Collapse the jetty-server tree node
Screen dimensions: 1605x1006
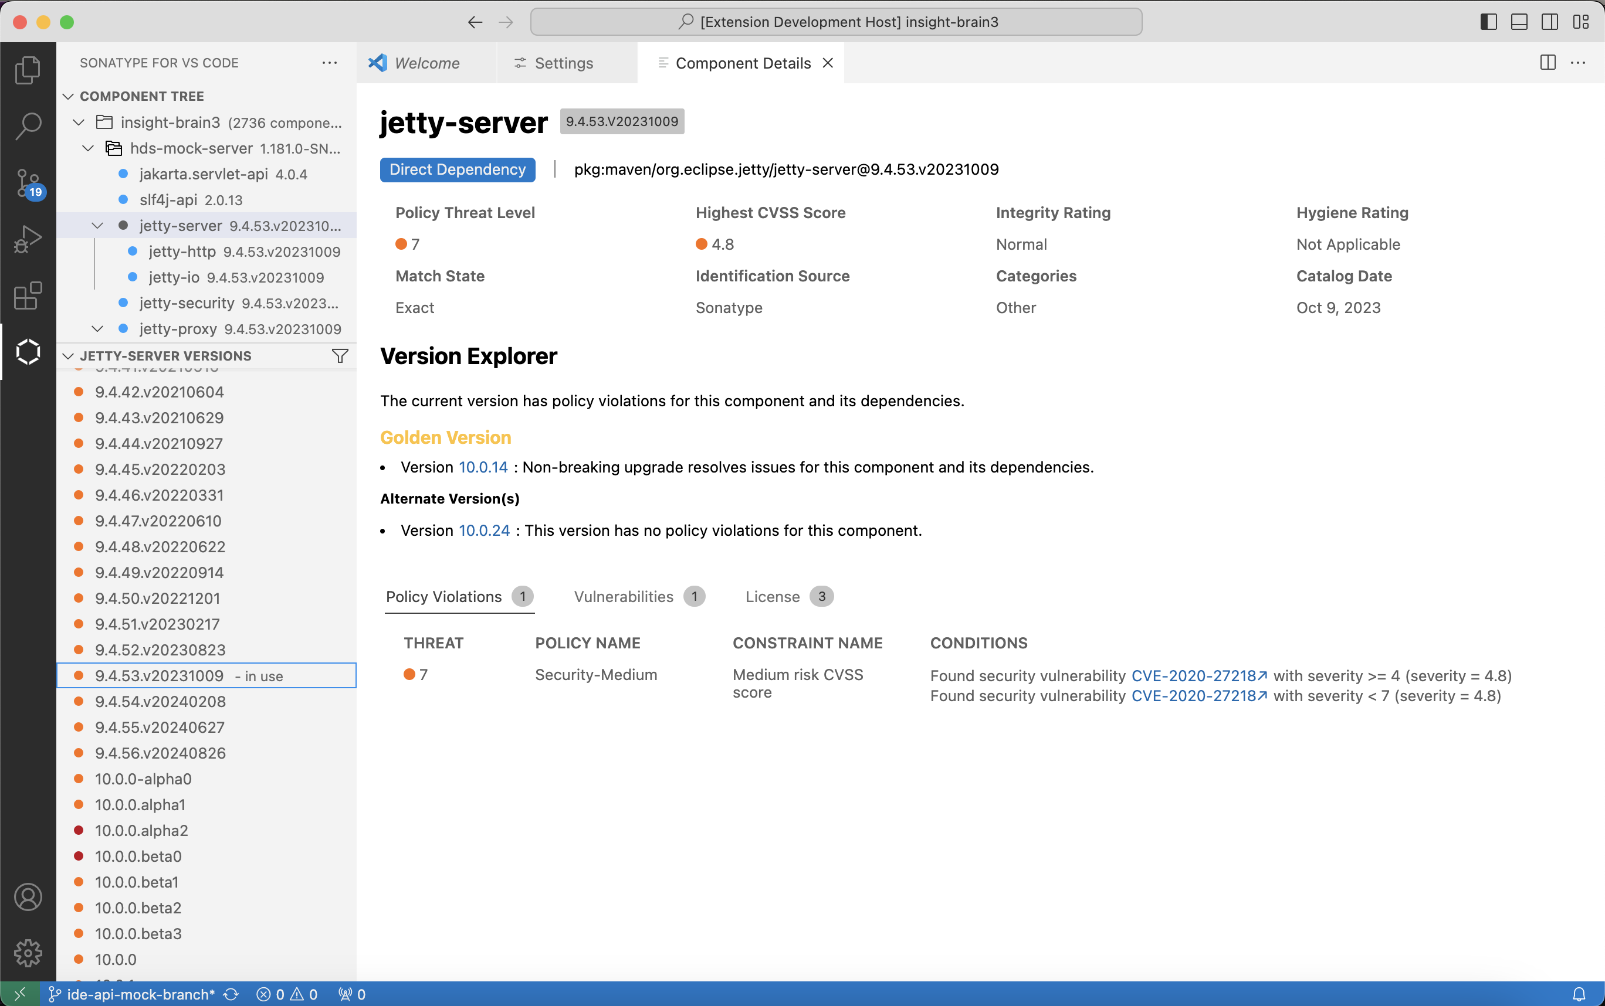(97, 226)
